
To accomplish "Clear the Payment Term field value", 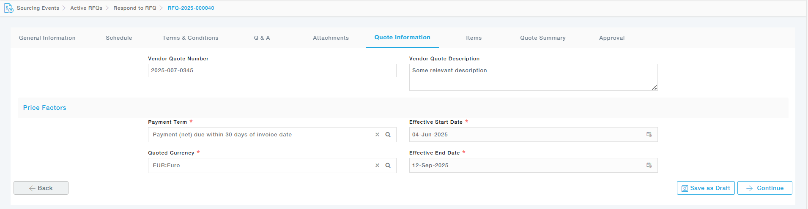I will [377, 135].
